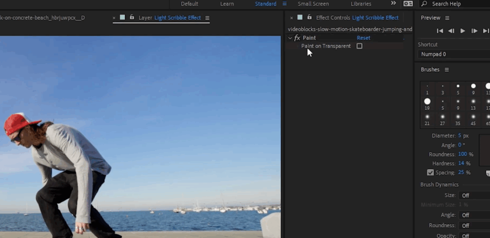Image resolution: width=490 pixels, height=238 pixels.
Task: Open Brush Dynamics Roundness dropdown
Action: pos(474,226)
